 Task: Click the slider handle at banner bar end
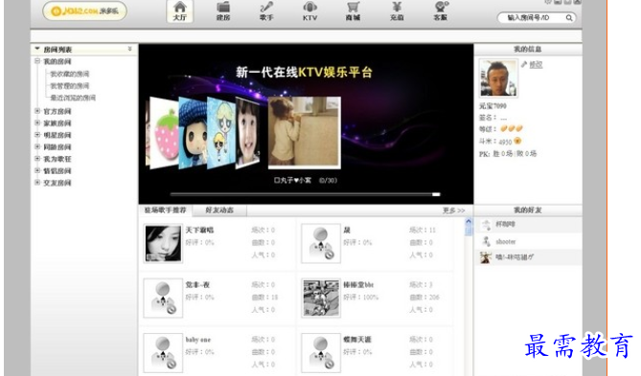coord(436,194)
